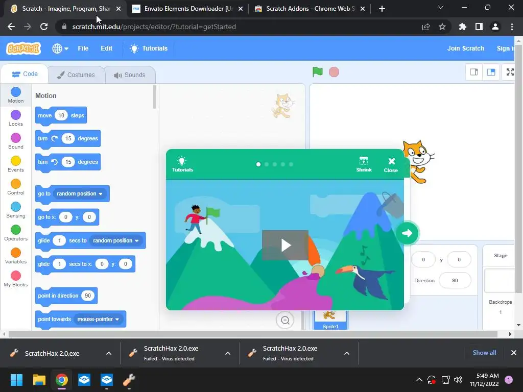
Task: Select the Sound block category
Action: pos(16,141)
